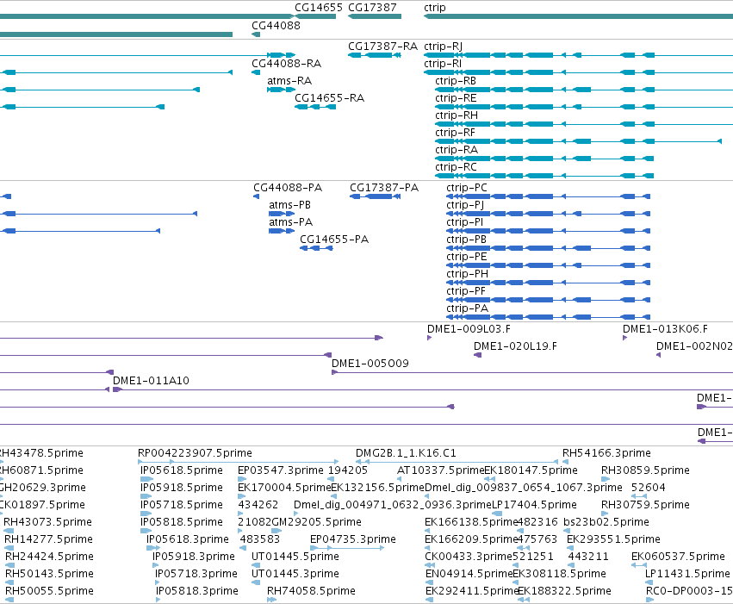Click the RH30759.5prime EST label
Viewport: 733px width, 604px height.
pyautogui.click(x=645, y=506)
